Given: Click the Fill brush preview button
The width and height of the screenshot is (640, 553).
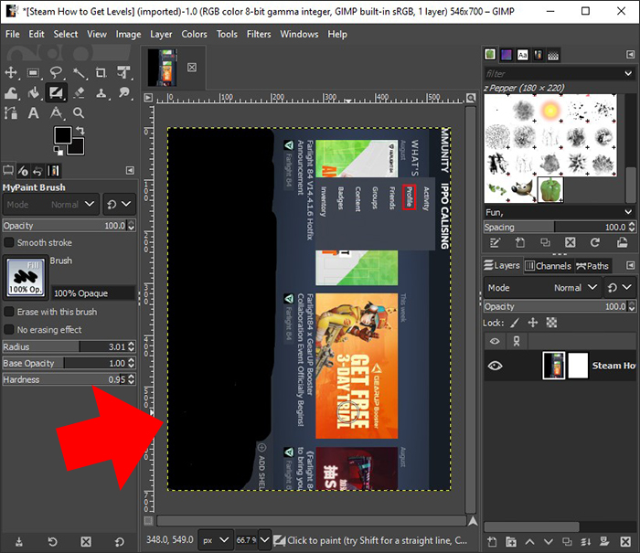Looking at the screenshot, I should click(x=26, y=276).
